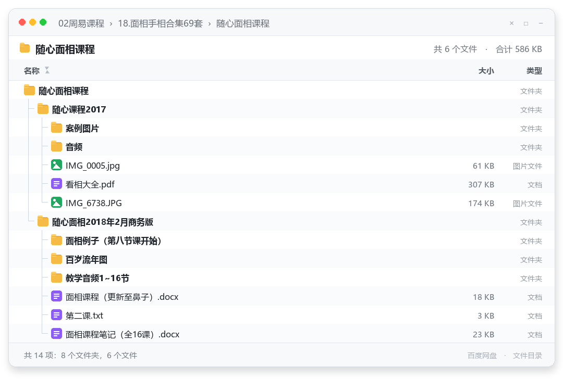
Task: Select folder name 教学音频1~16节
Action: [97, 278]
